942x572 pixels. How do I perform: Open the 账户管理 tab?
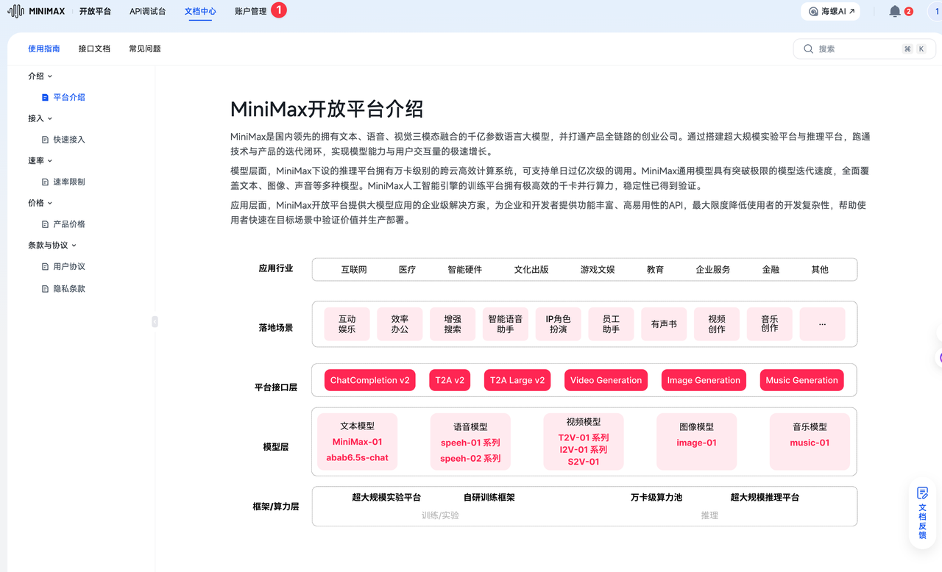click(250, 12)
